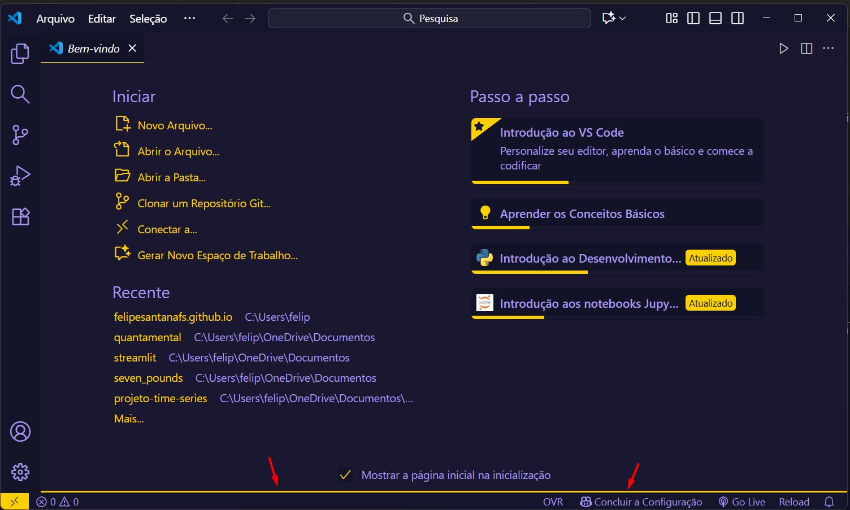Open the Extensions icon
This screenshot has height=510, width=850.
[x=20, y=216]
